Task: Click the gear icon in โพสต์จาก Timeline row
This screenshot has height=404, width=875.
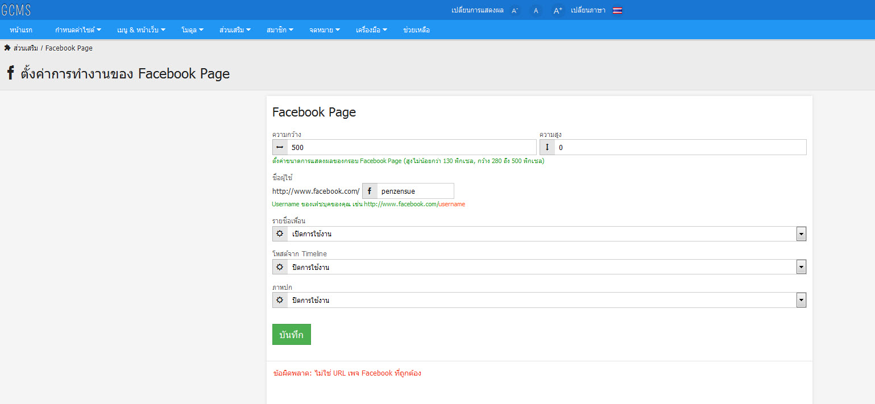Action: click(280, 266)
